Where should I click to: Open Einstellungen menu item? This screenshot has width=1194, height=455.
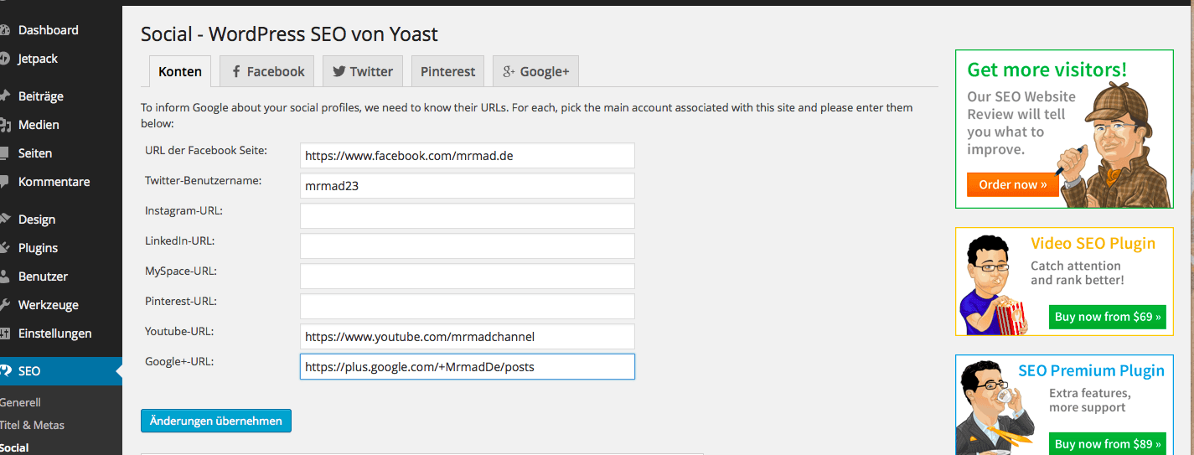point(55,333)
